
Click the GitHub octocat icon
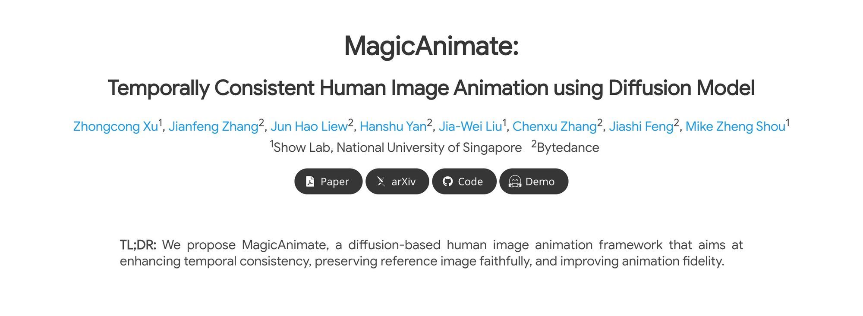pyautogui.click(x=447, y=181)
